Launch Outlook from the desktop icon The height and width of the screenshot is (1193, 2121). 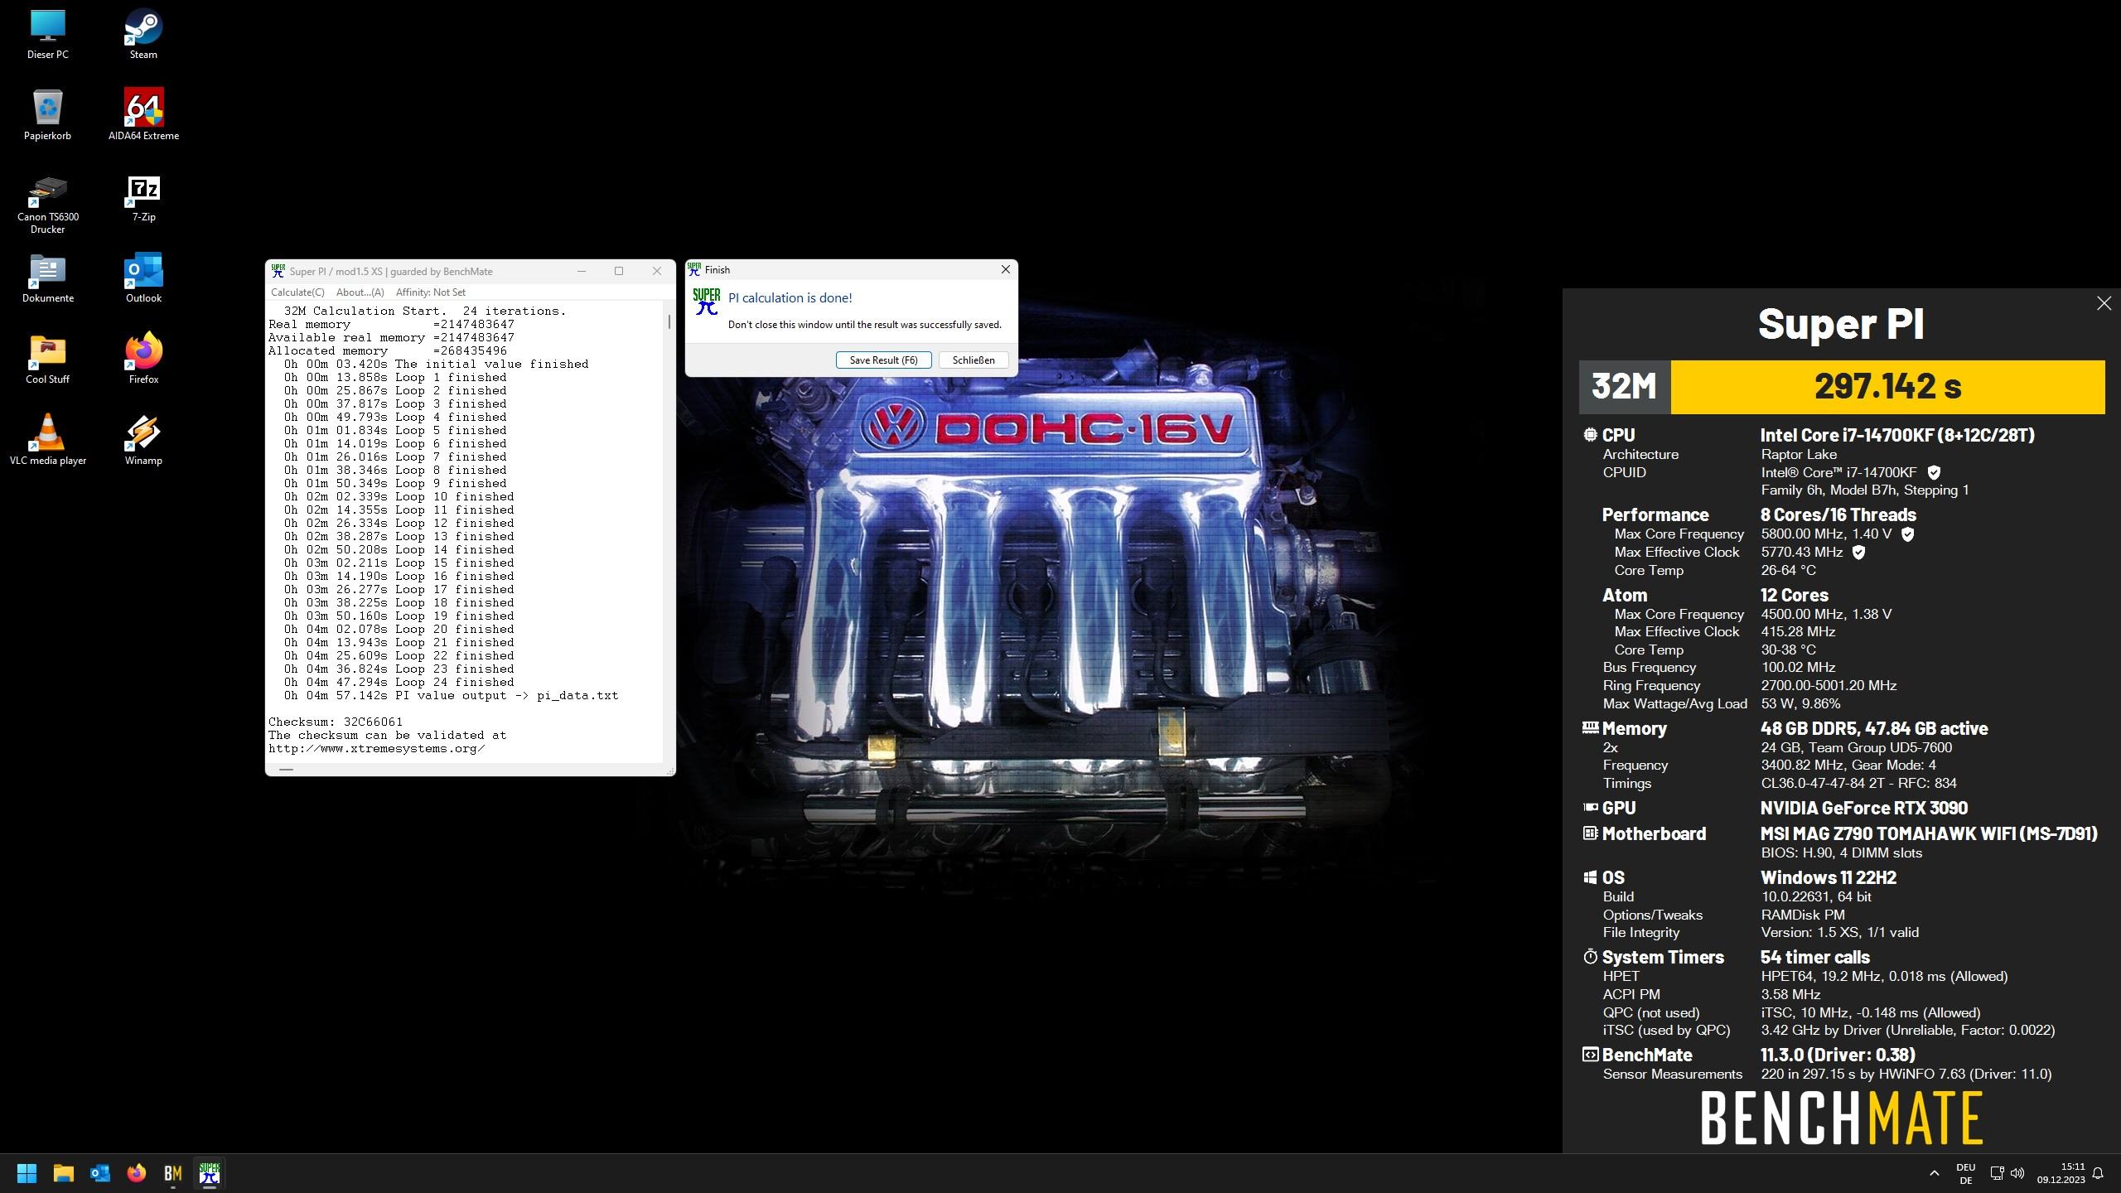(x=143, y=278)
